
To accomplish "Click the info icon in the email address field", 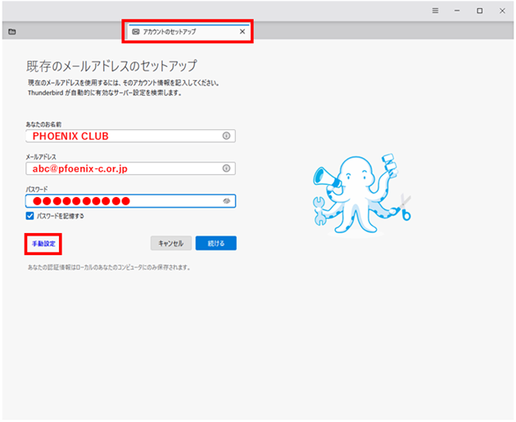I will (x=227, y=168).
